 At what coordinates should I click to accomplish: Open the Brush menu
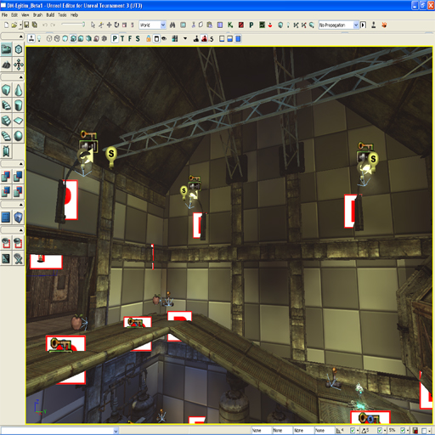click(37, 15)
